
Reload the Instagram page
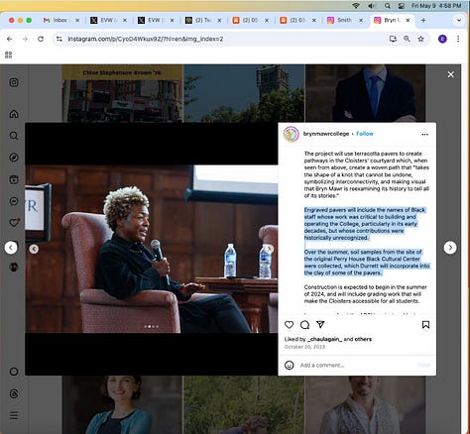[x=41, y=39]
